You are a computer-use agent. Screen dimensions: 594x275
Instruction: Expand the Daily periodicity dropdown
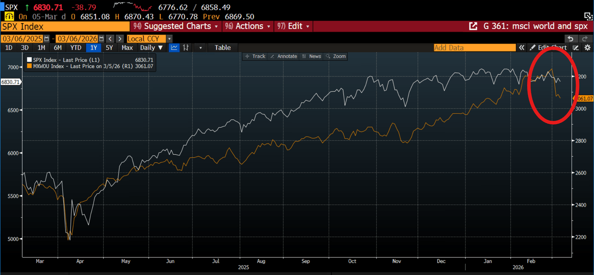(x=152, y=48)
